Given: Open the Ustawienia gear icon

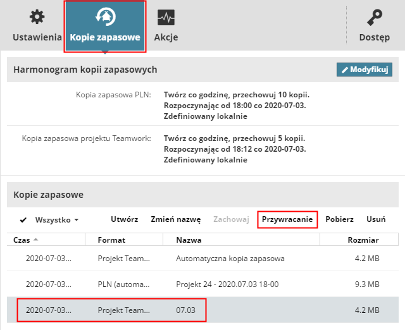Looking at the screenshot, I should [37, 17].
